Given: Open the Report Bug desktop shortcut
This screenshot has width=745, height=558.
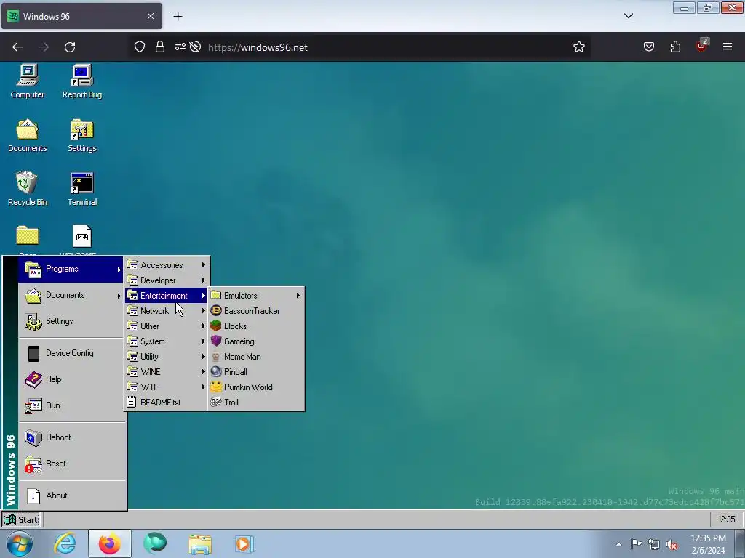Looking at the screenshot, I should click(x=82, y=81).
